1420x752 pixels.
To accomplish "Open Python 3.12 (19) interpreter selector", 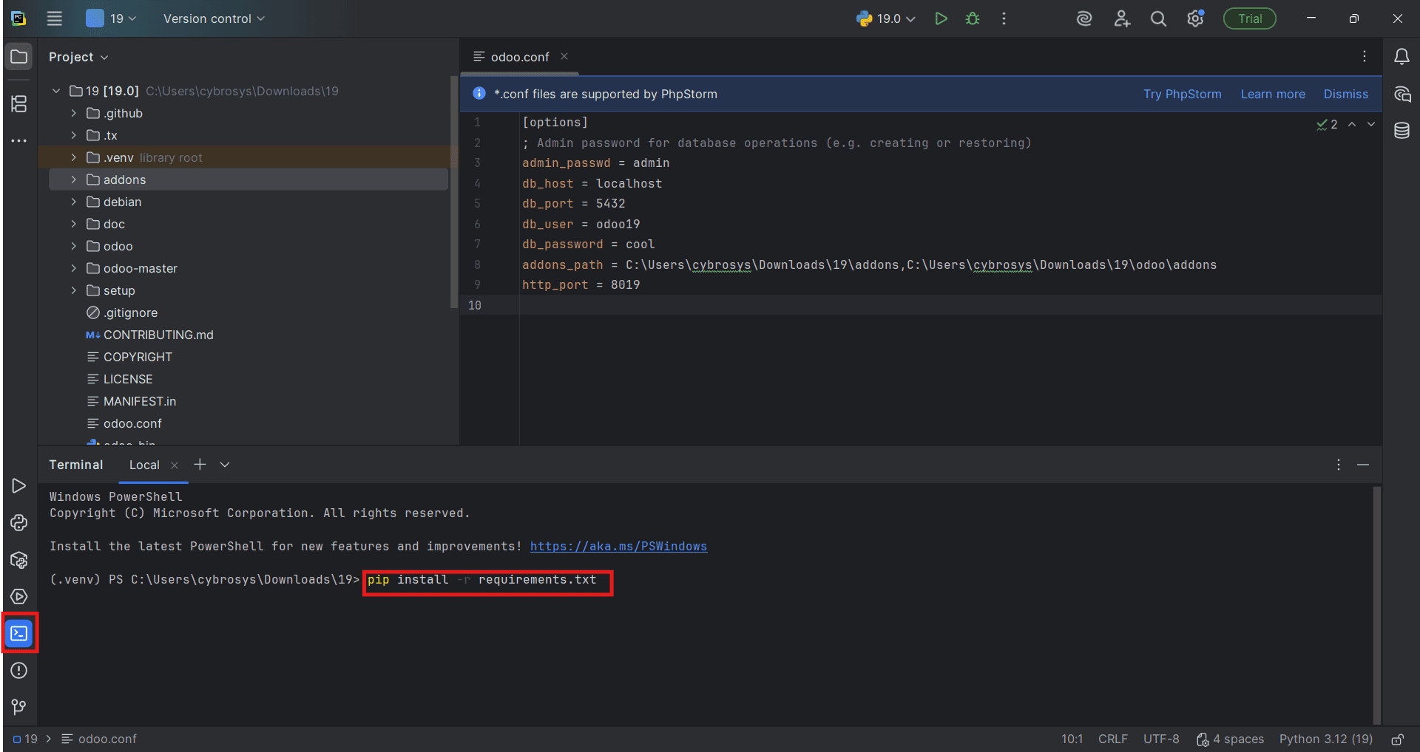I will click(1325, 739).
